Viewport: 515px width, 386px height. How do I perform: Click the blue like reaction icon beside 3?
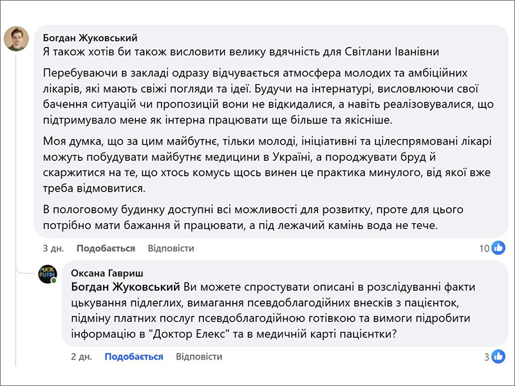(498, 356)
